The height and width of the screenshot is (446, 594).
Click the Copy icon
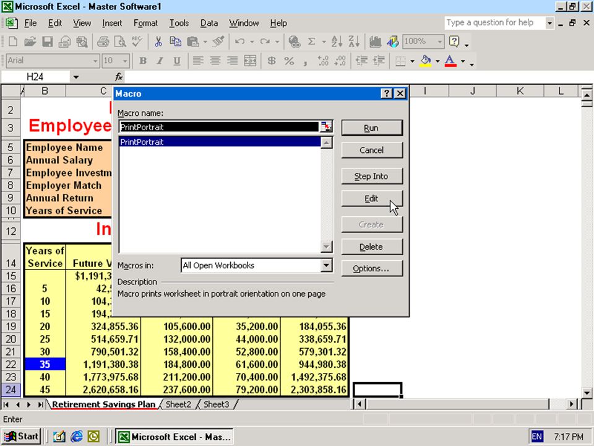175,42
